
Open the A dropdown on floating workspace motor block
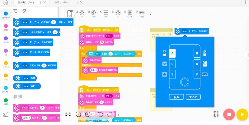tap(185, 31)
